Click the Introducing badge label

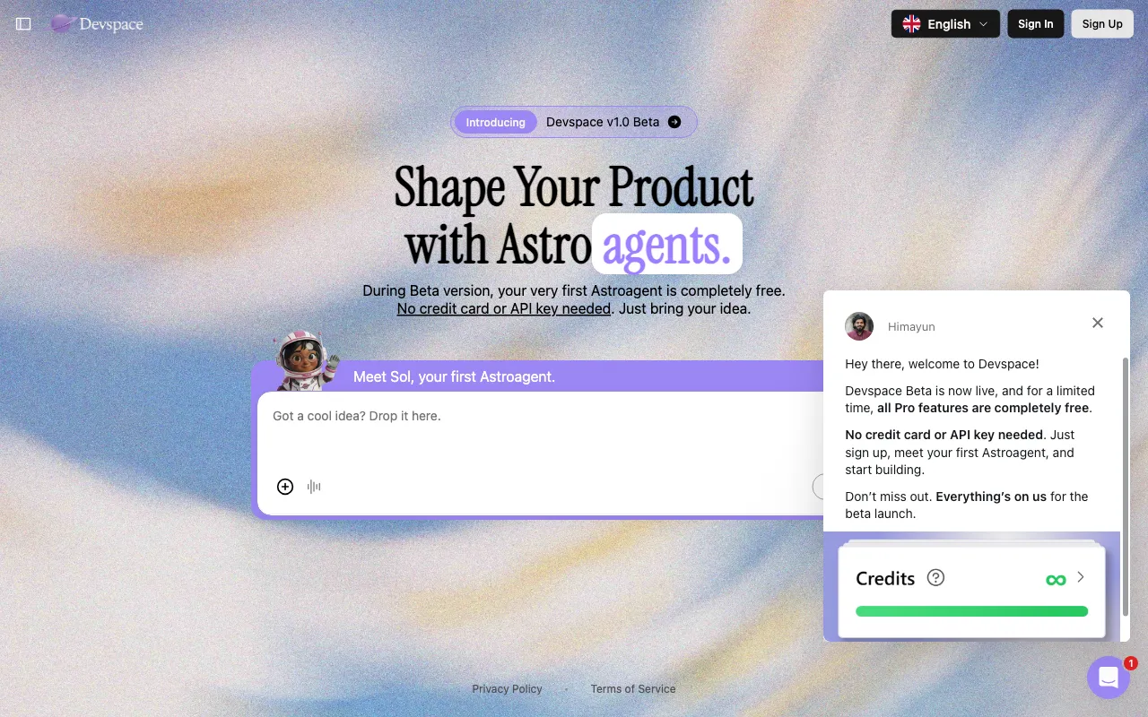point(495,122)
